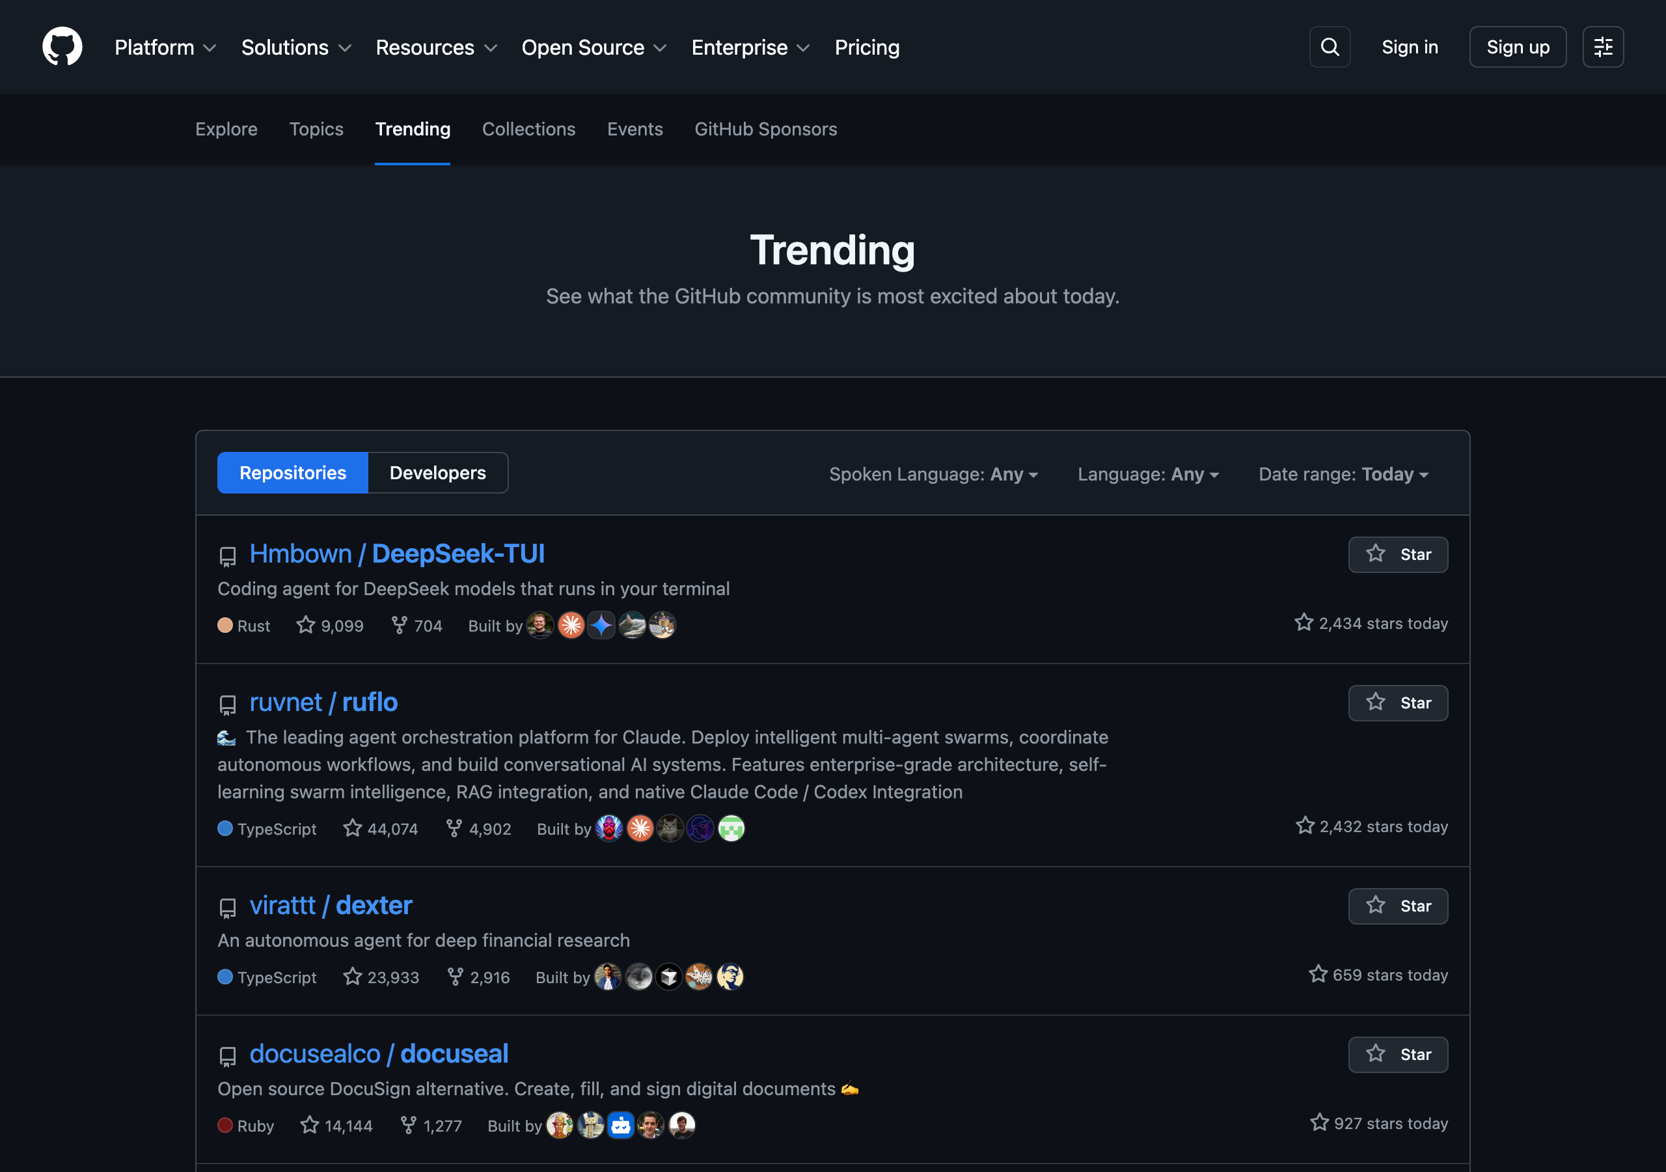This screenshot has width=1666, height=1172.
Task: Expand the Enterprise menu
Action: point(751,47)
